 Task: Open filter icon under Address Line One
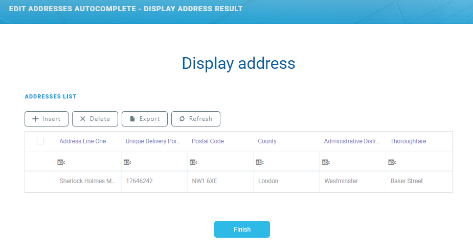tap(61, 162)
